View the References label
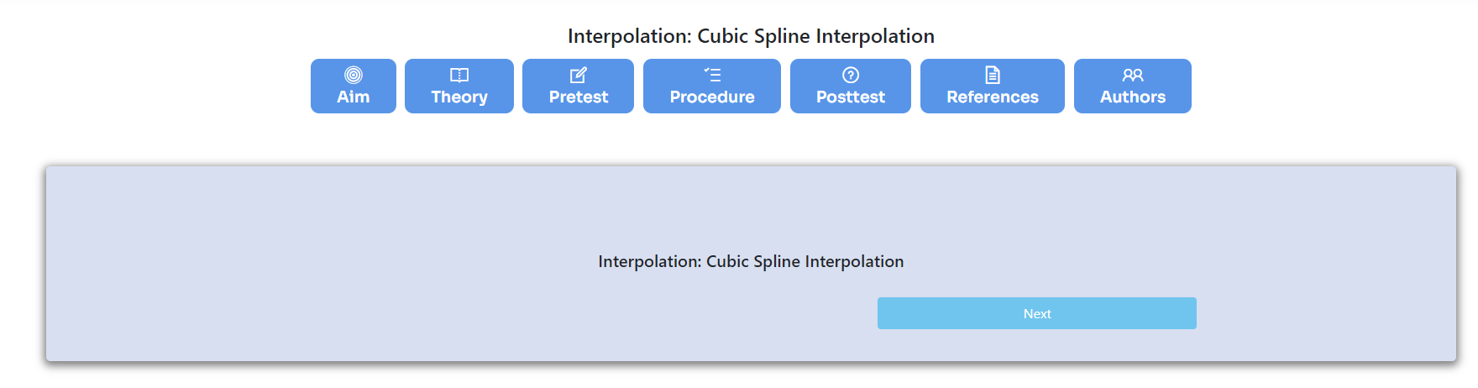Screen dimensions: 1478x388 (x=993, y=97)
